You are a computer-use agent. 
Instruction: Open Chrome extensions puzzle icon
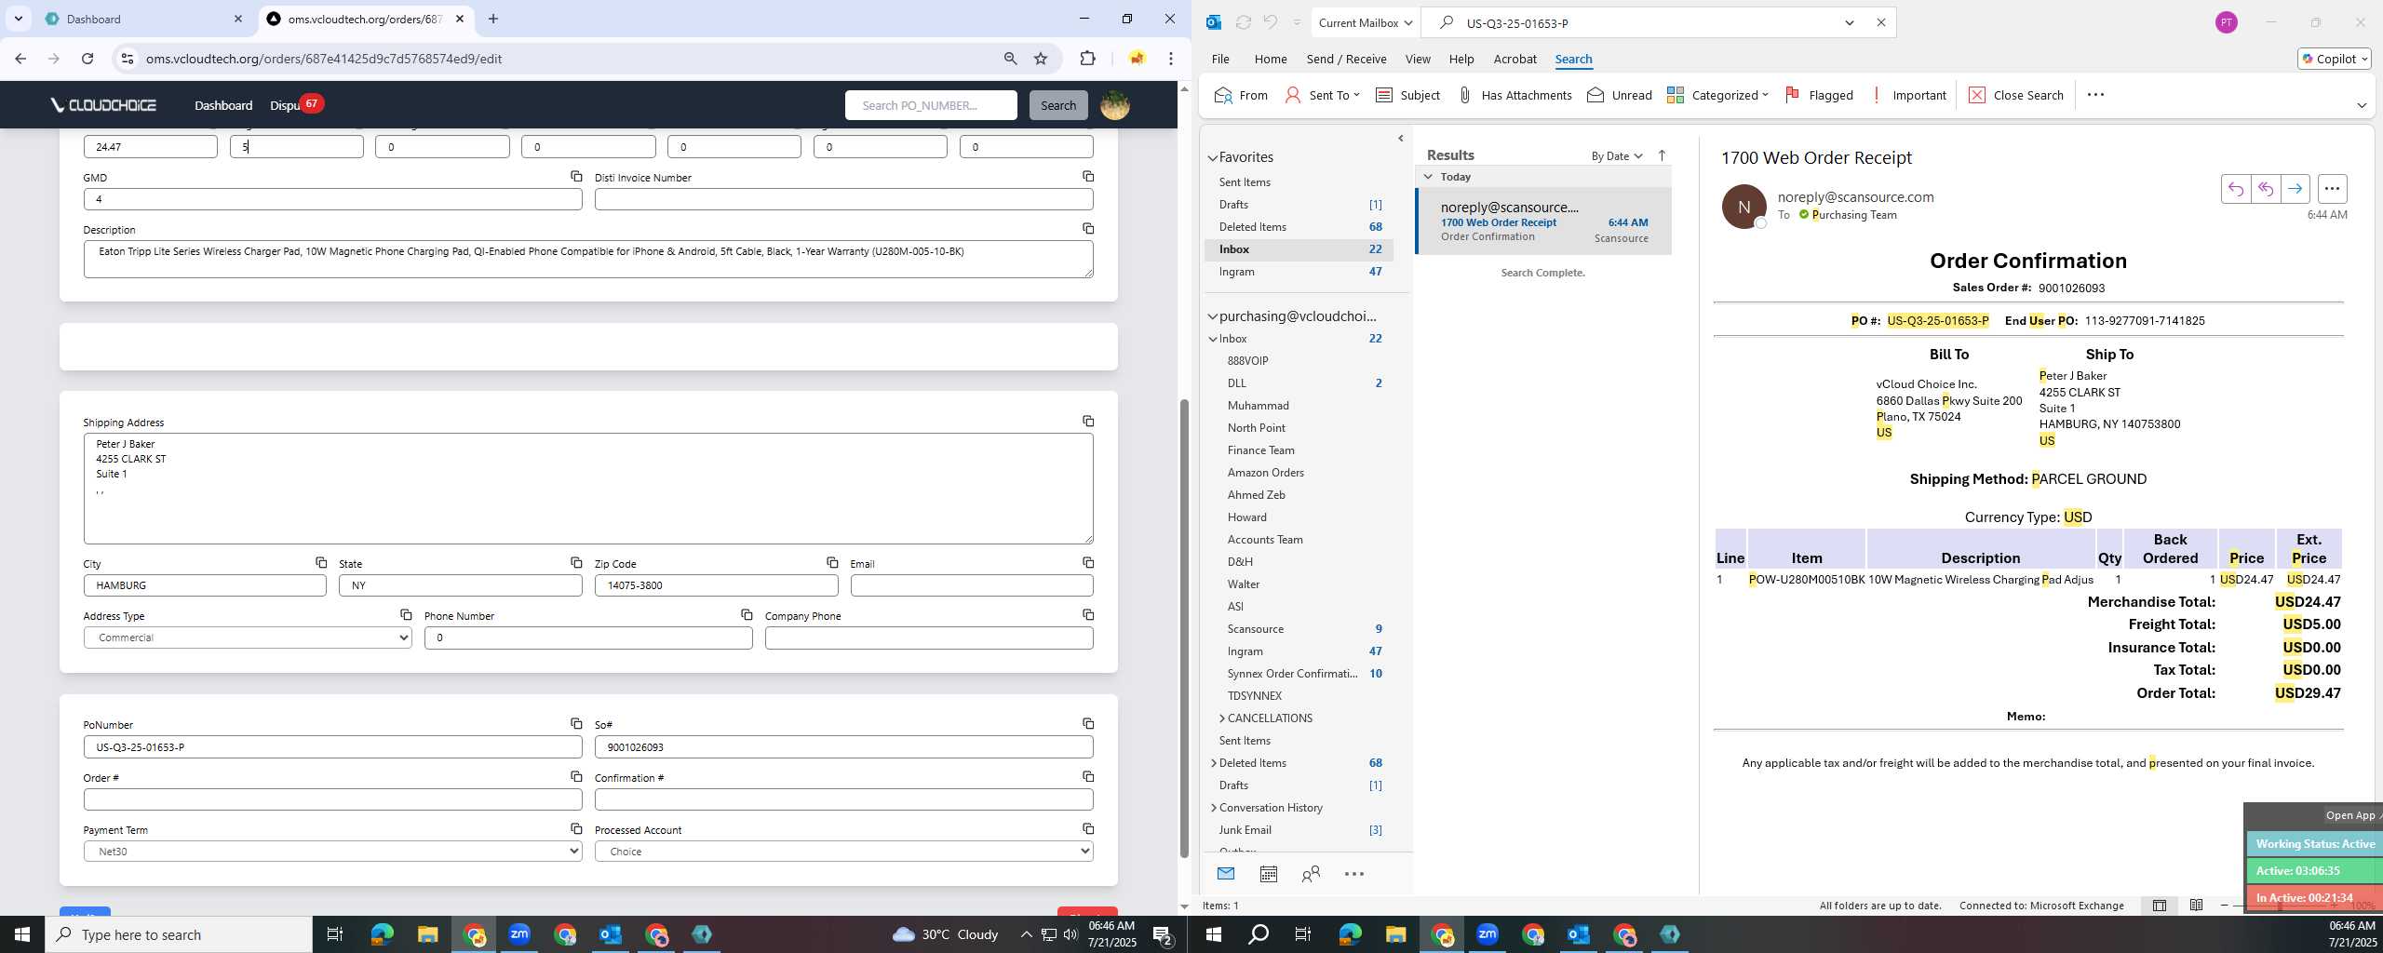pyautogui.click(x=1087, y=59)
